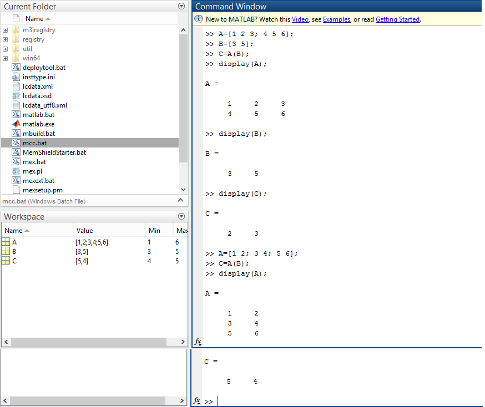Open the Video link in the banner

point(300,19)
